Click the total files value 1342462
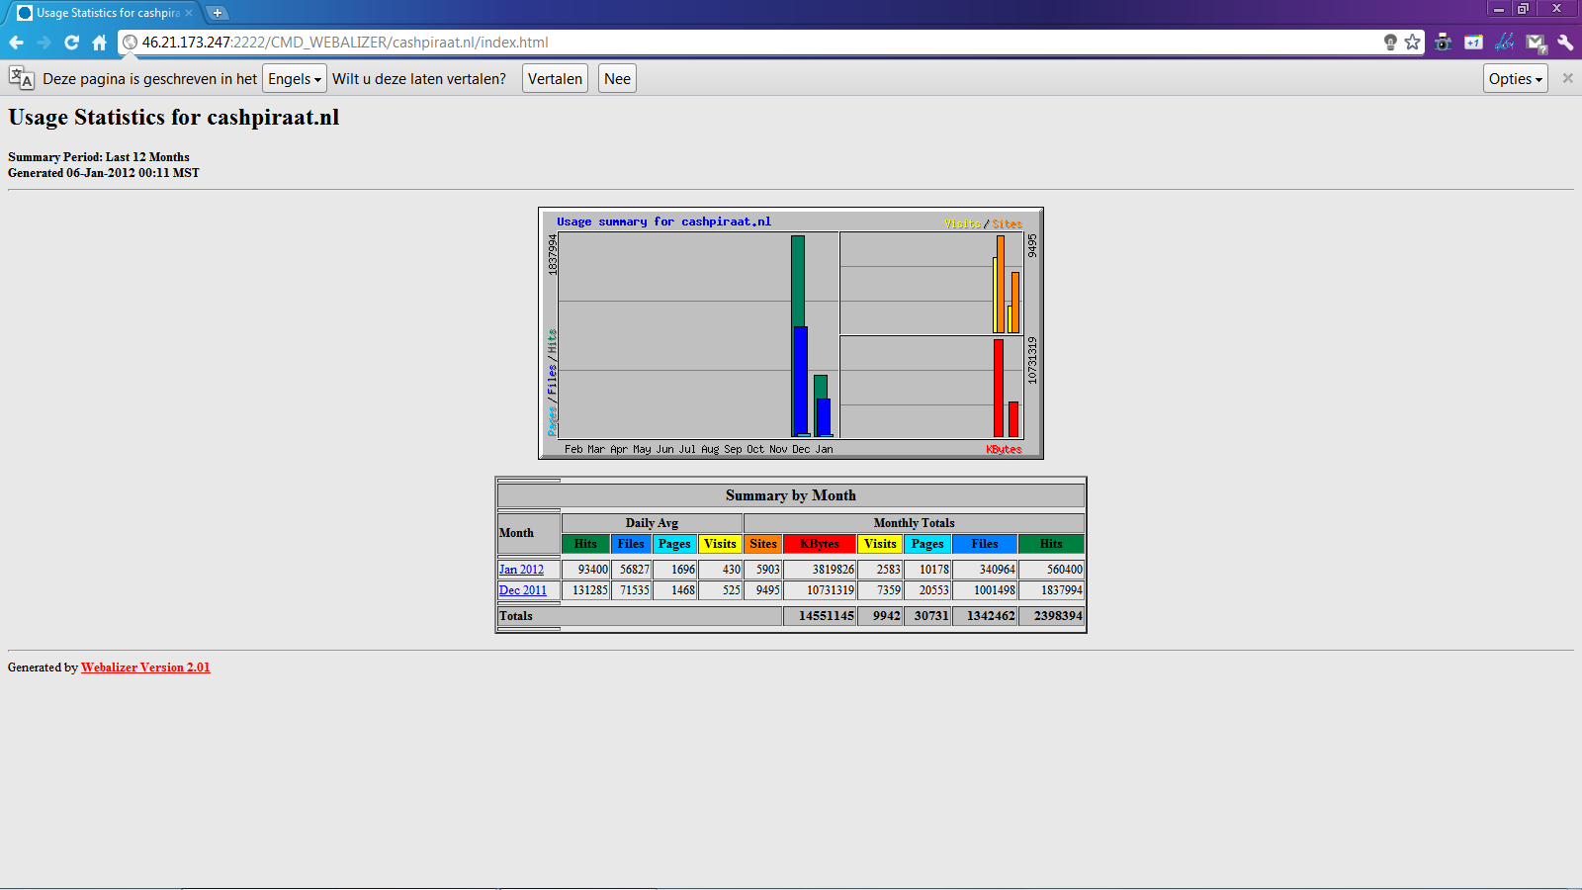The height and width of the screenshot is (890, 1582). 991,616
